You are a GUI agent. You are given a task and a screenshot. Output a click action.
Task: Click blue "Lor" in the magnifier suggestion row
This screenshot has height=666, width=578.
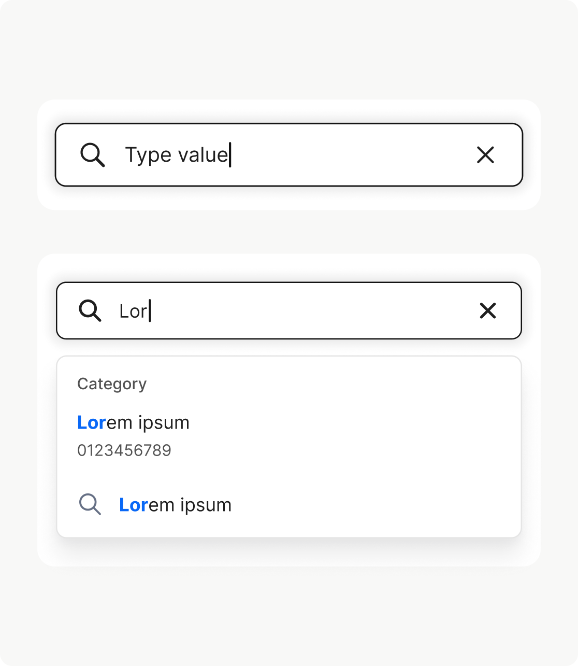(x=134, y=505)
